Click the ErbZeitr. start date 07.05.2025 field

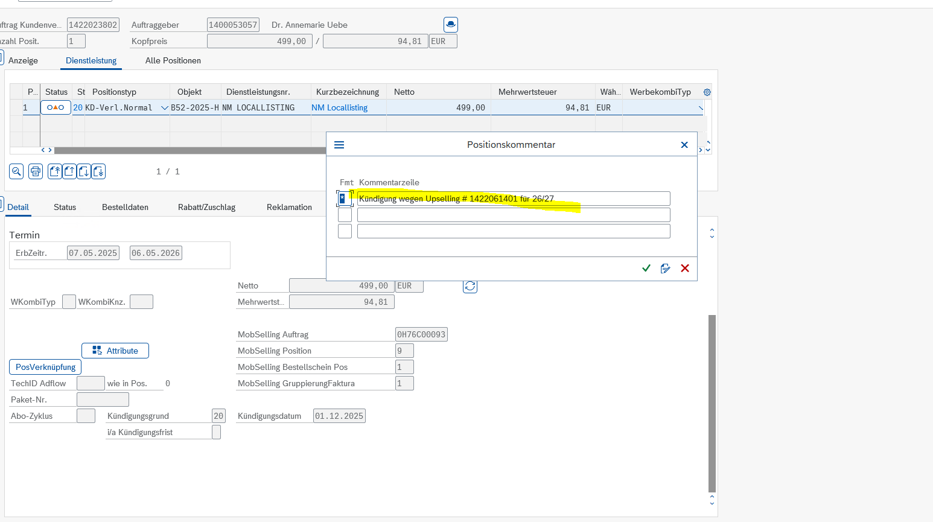93,253
